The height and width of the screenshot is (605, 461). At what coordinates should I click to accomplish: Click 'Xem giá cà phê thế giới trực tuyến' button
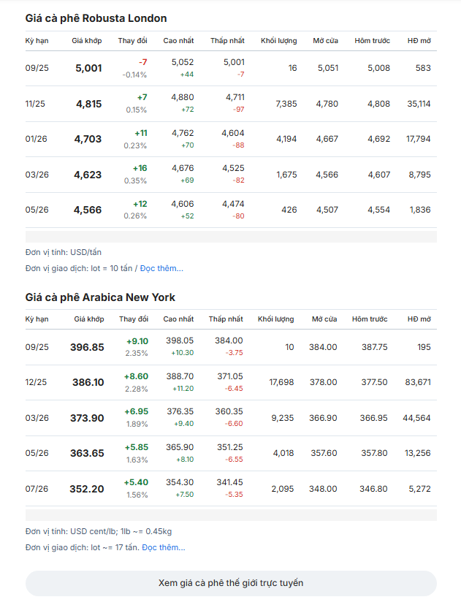(x=231, y=583)
